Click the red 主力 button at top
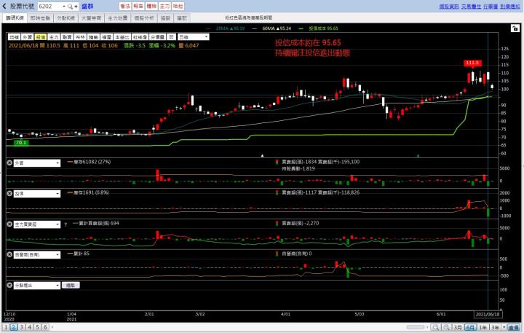Image resolution: width=524 pixels, height=333 pixels. 164,7
